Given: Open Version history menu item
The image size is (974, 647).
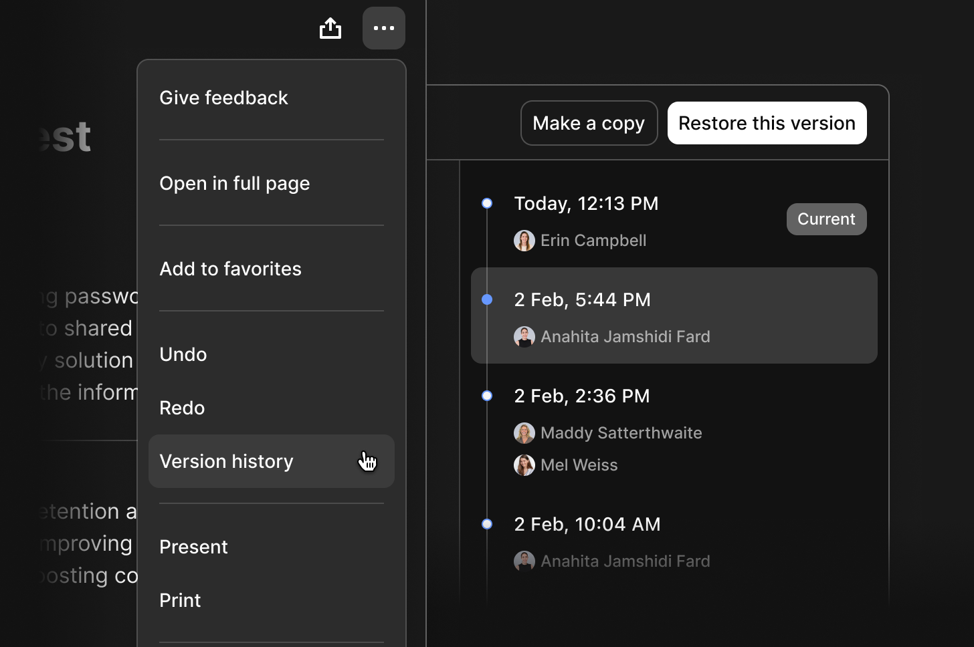Looking at the screenshot, I should [272, 461].
